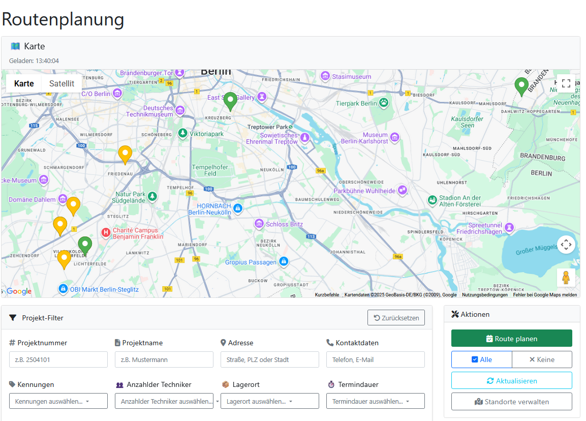The image size is (586, 421).
Task: Click the green marker near East Side Gallery
Action: (230, 101)
